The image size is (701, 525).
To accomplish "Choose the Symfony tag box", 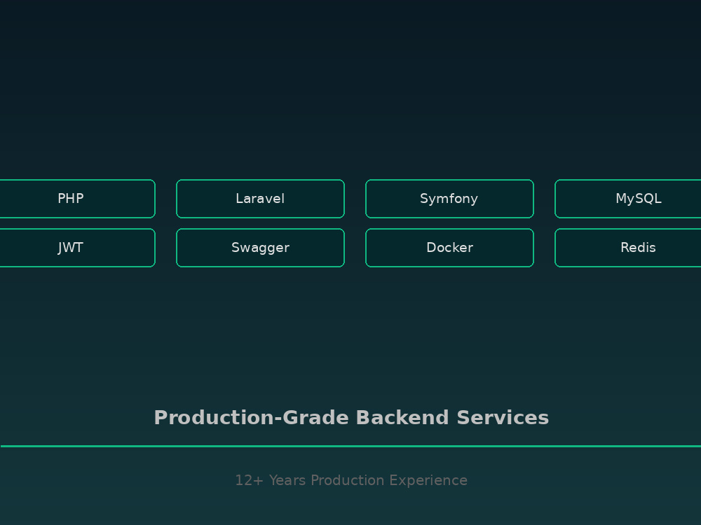I will pyautogui.click(x=449, y=199).
